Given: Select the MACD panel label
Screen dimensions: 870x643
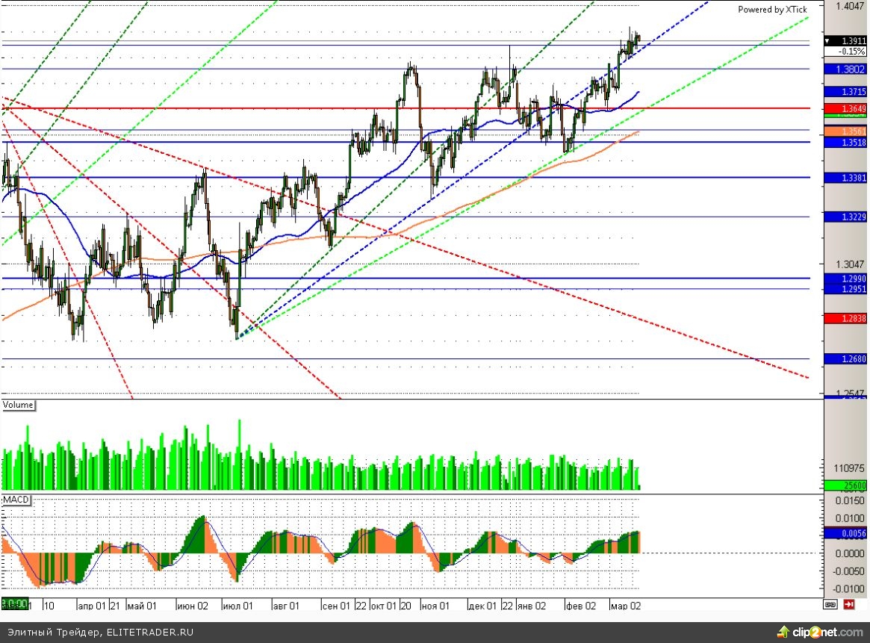Looking at the screenshot, I should pos(16,500).
